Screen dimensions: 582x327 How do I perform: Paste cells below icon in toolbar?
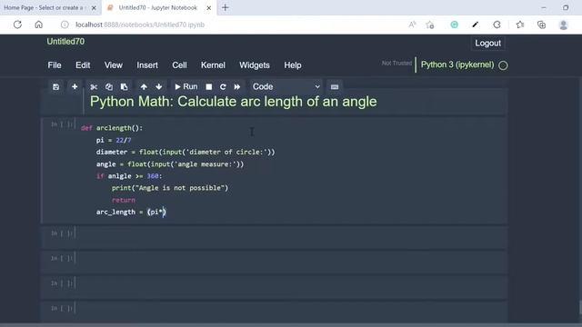click(124, 87)
